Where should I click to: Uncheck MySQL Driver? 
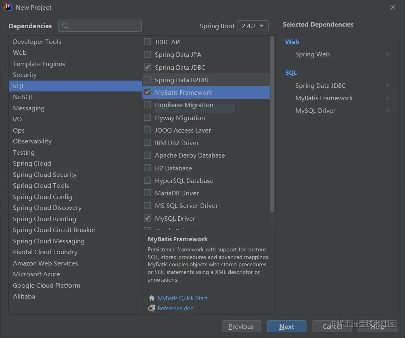148,218
